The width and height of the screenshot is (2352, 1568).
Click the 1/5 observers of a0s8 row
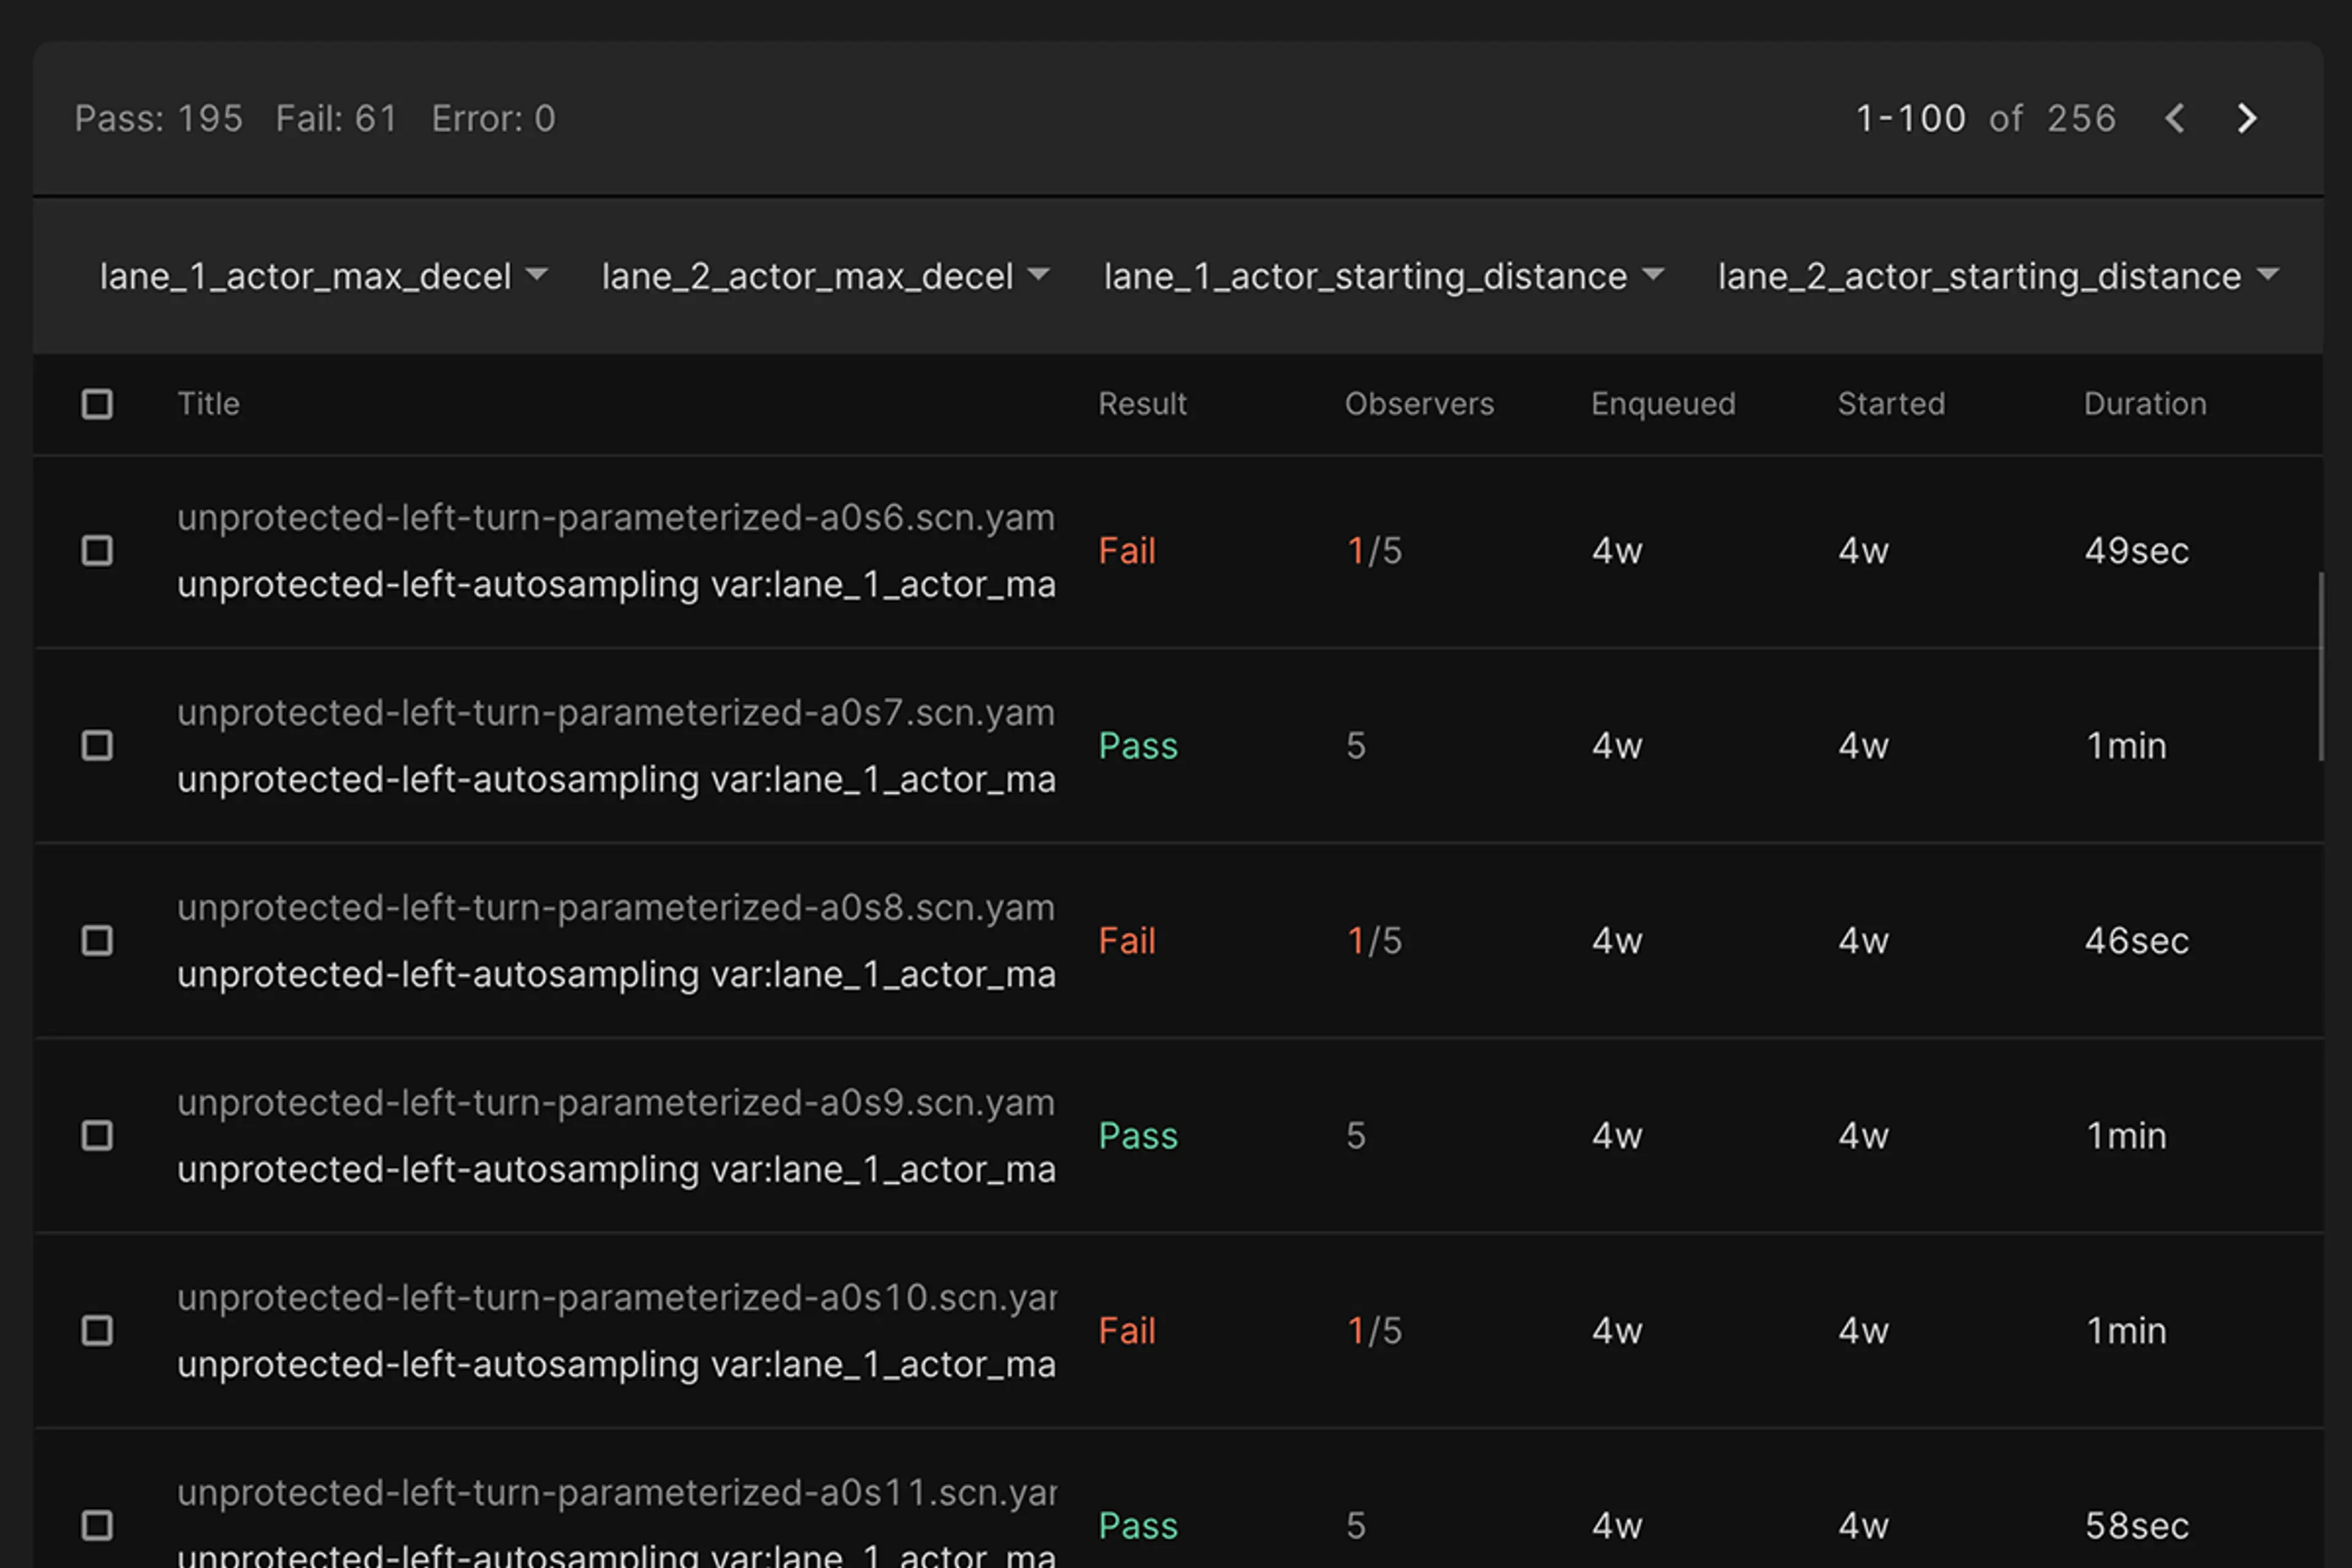pyautogui.click(x=1374, y=941)
